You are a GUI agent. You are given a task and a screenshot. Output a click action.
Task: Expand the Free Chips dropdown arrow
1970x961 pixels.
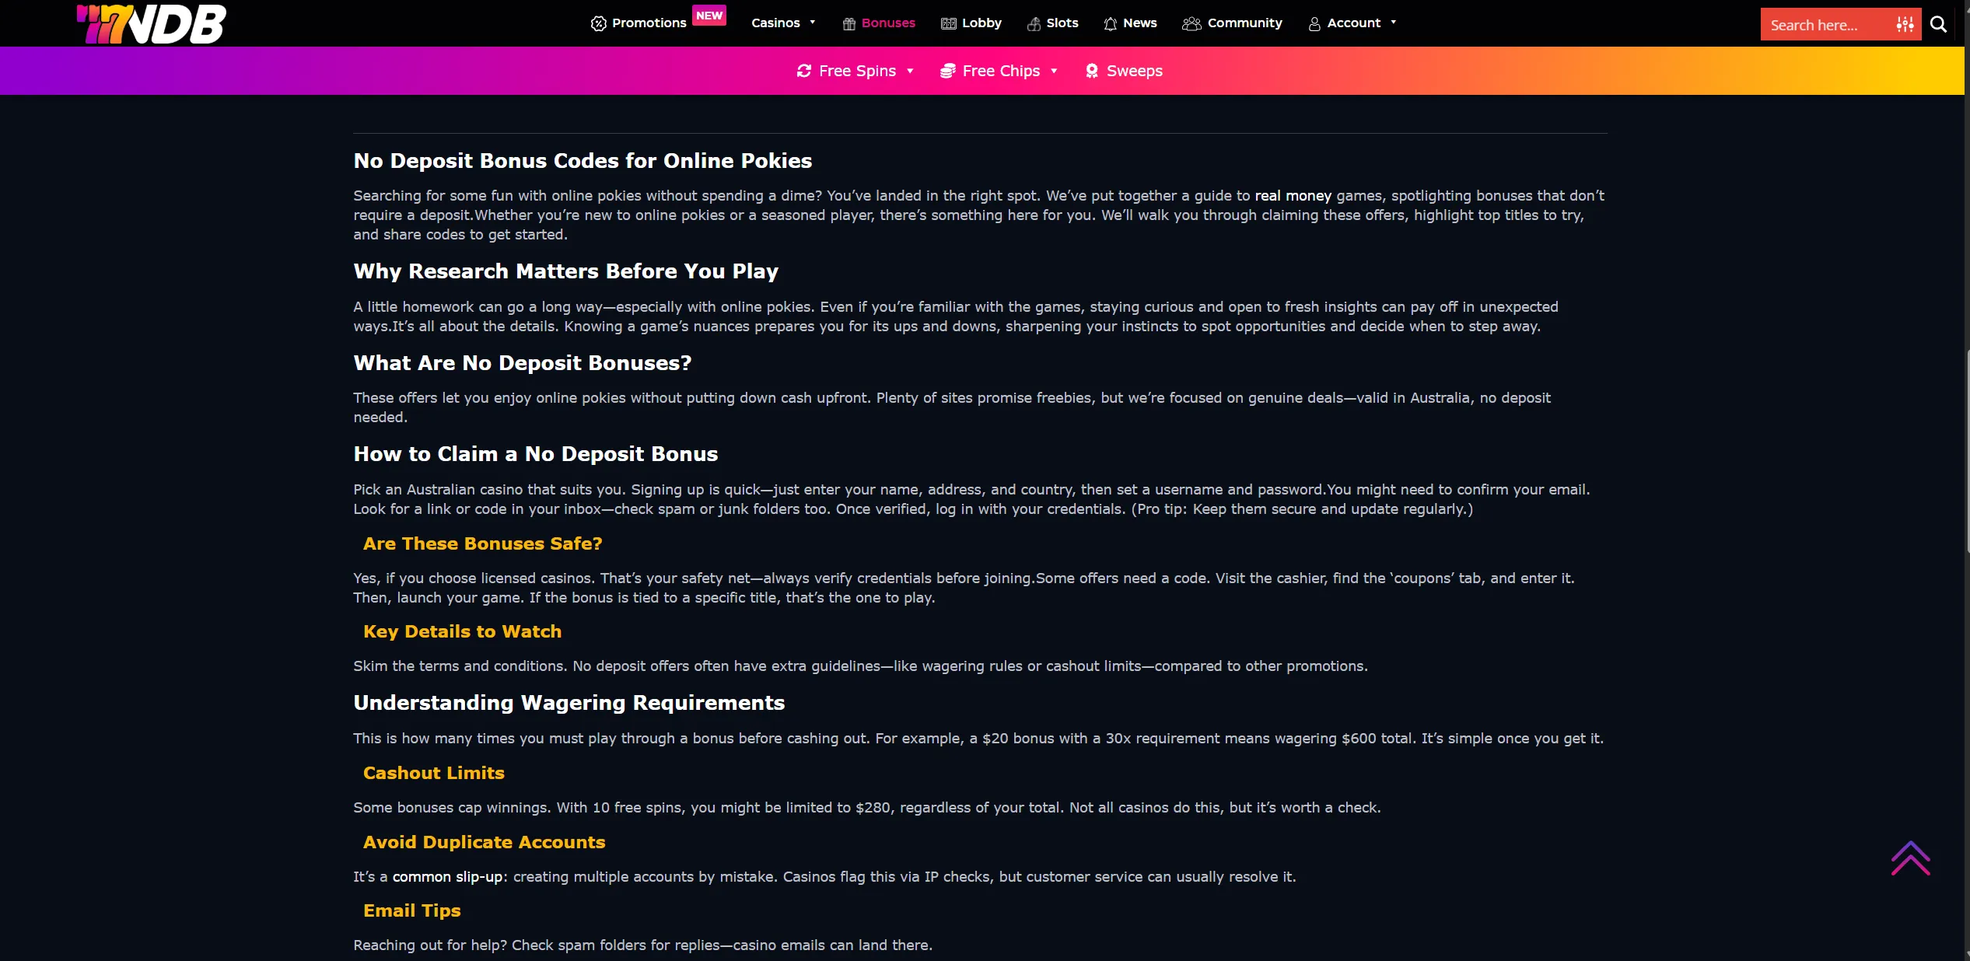(x=1054, y=71)
